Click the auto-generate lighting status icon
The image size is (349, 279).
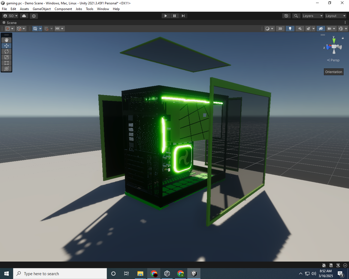(338, 265)
